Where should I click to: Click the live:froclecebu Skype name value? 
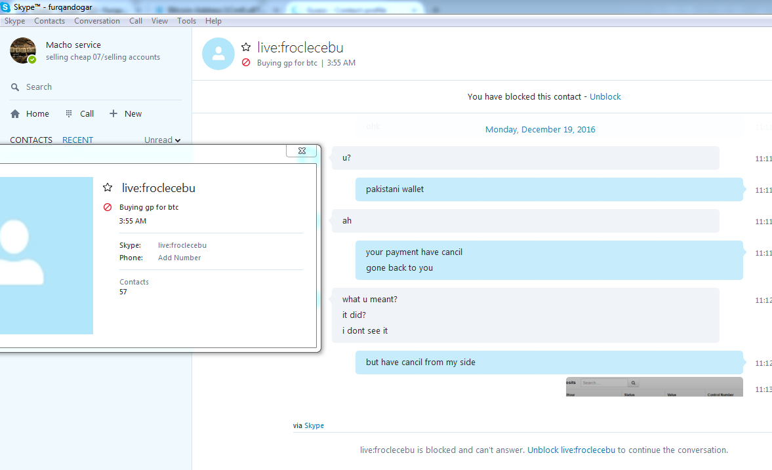pos(182,246)
